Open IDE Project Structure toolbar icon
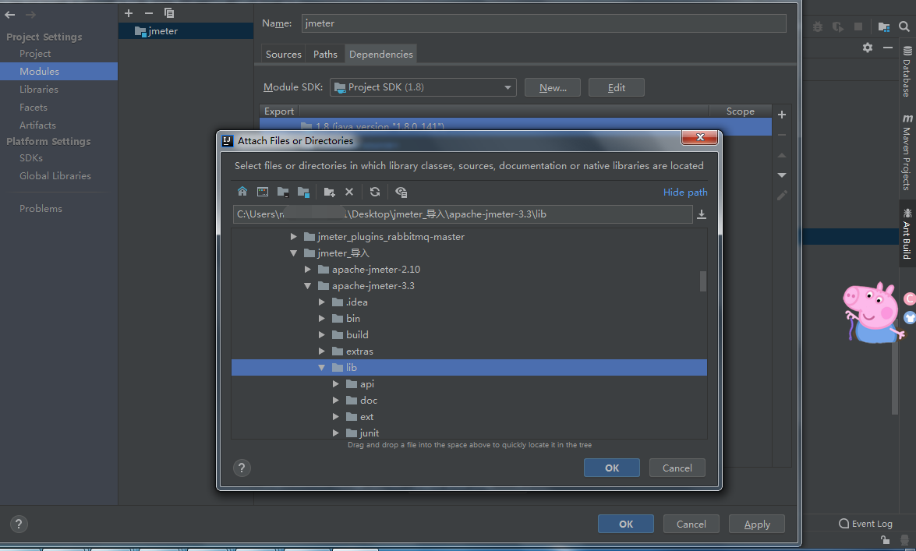Viewport: 916px width, 551px height. 884,26
